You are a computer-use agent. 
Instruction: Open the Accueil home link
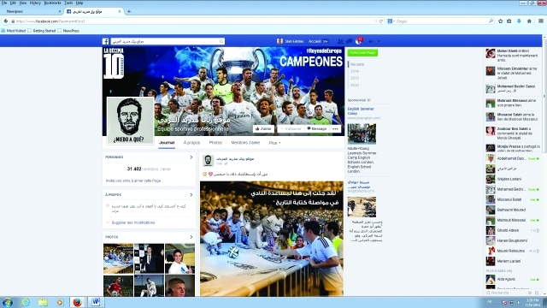click(x=315, y=41)
